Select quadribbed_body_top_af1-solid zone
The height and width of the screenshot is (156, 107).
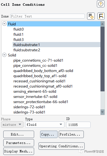pyautogui.click(x=40, y=76)
